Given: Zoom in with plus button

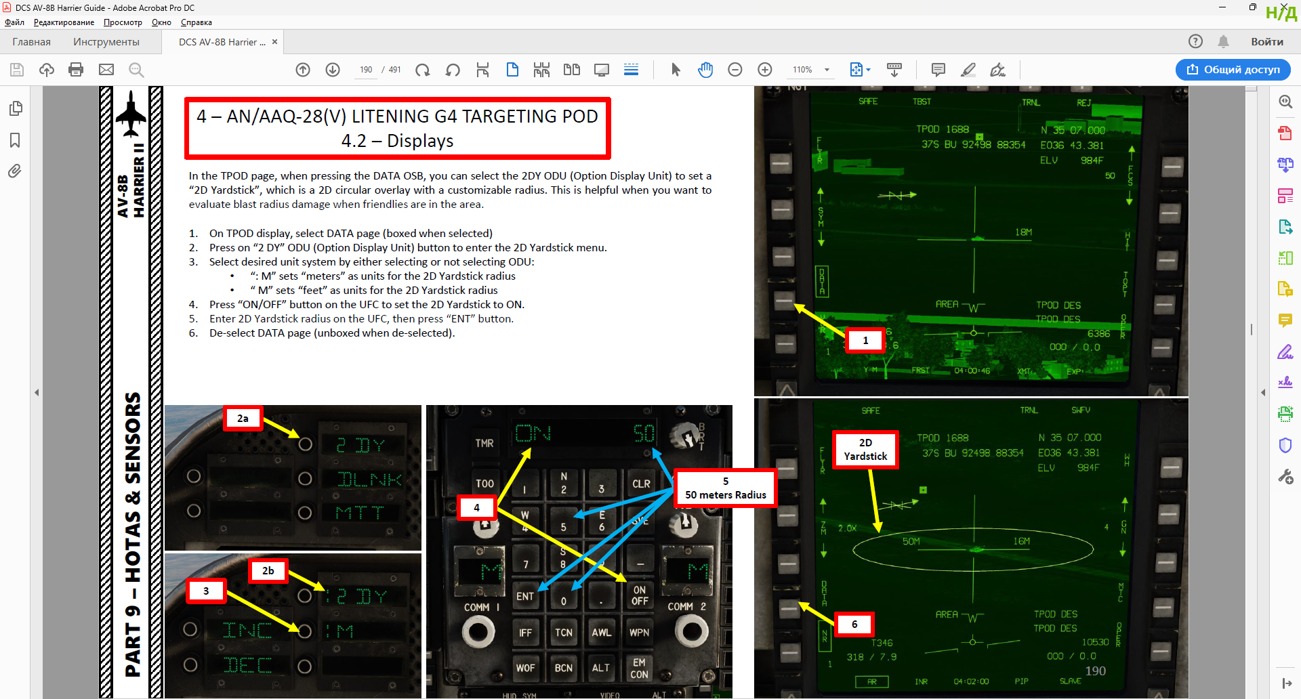Looking at the screenshot, I should click(765, 70).
